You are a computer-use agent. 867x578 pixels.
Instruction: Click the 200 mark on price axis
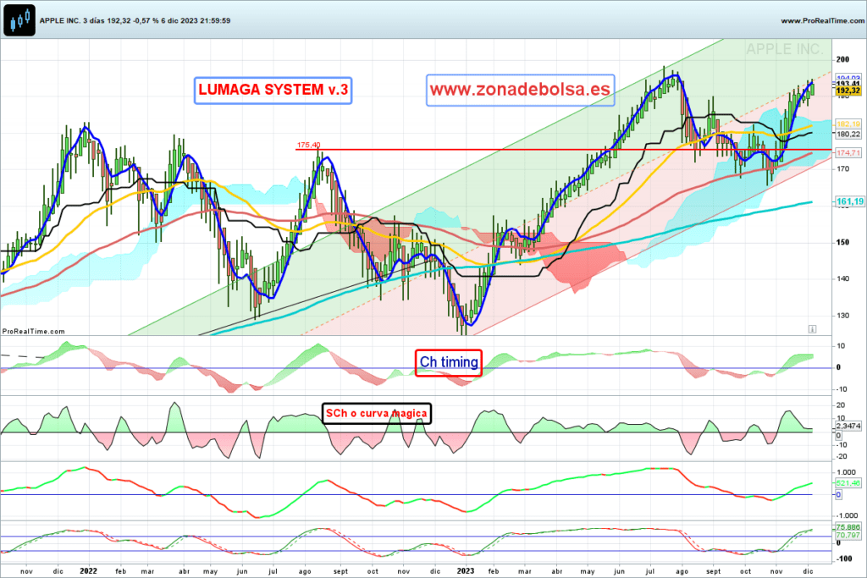click(x=842, y=60)
